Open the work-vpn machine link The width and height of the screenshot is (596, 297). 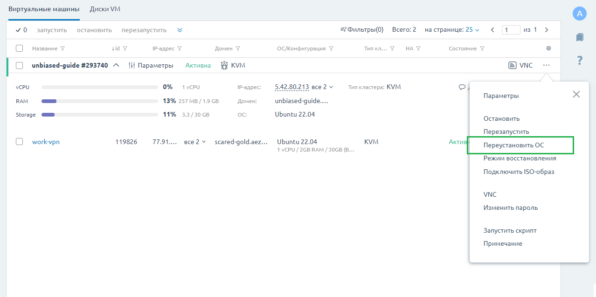[46, 142]
